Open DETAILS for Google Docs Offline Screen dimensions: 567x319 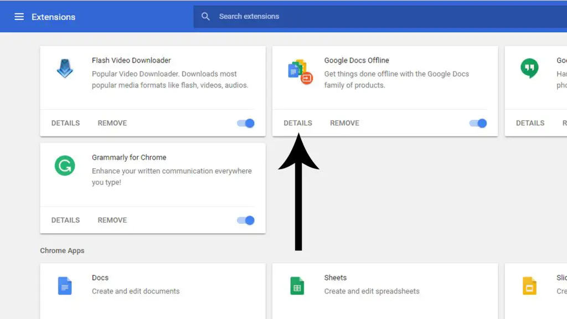[298, 123]
